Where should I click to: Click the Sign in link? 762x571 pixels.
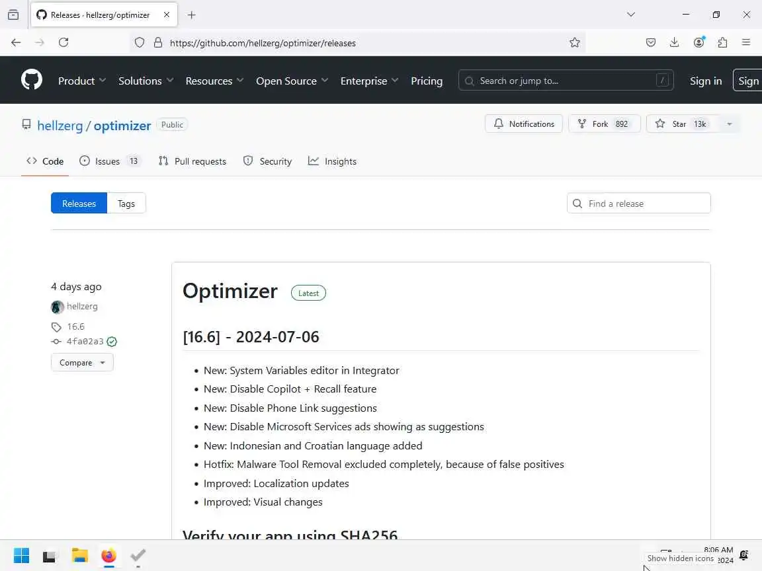pos(706,81)
